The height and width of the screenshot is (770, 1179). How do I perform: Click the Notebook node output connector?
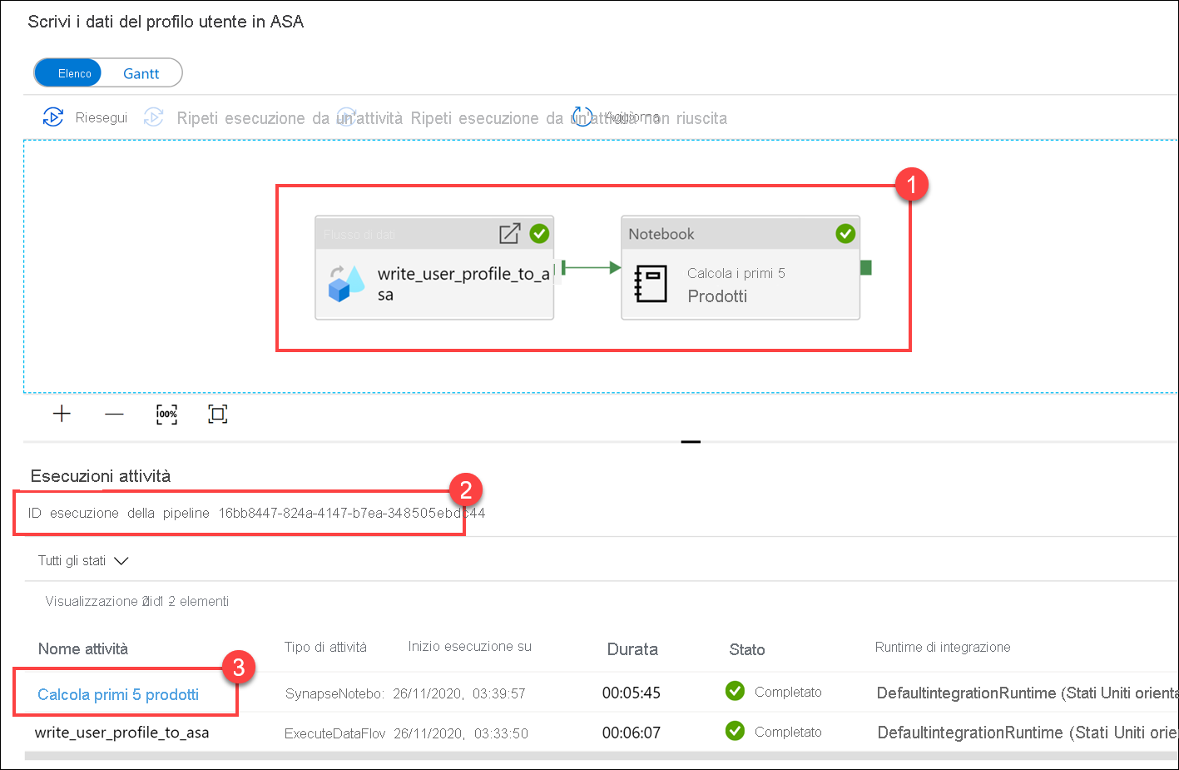[x=865, y=268]
